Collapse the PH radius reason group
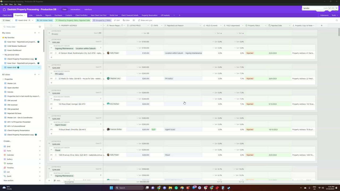Screen dimensions: 340x191 tap(52, 73)
